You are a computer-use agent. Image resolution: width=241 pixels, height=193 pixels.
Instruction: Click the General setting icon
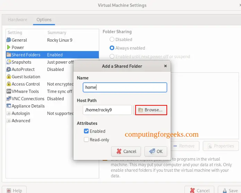9,40
